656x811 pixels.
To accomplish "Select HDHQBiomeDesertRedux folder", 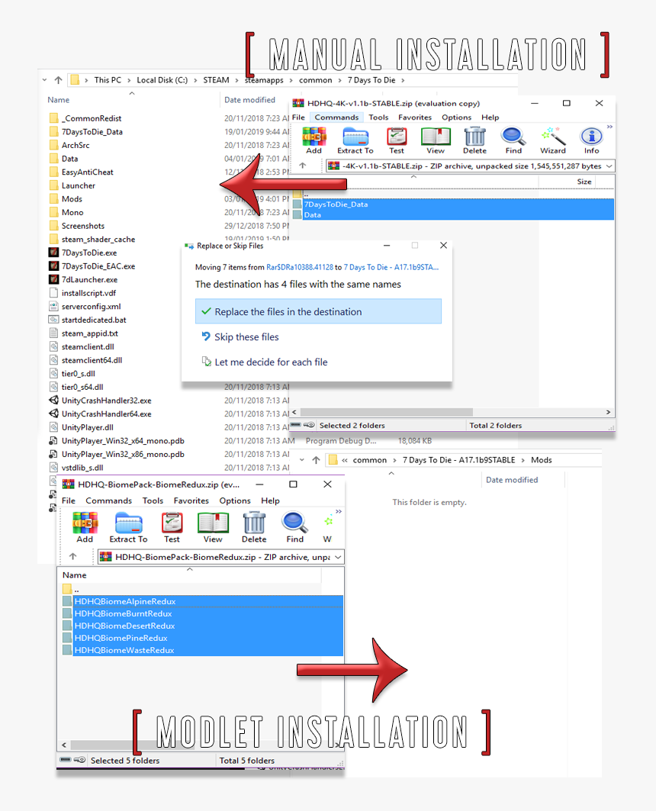I will pyautogui.click(x=203, y=626).
